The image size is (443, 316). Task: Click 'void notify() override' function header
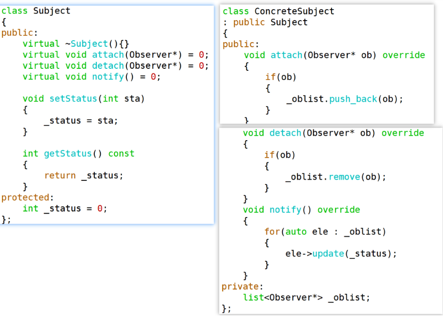pyautogui.click(x=302, y=210)
